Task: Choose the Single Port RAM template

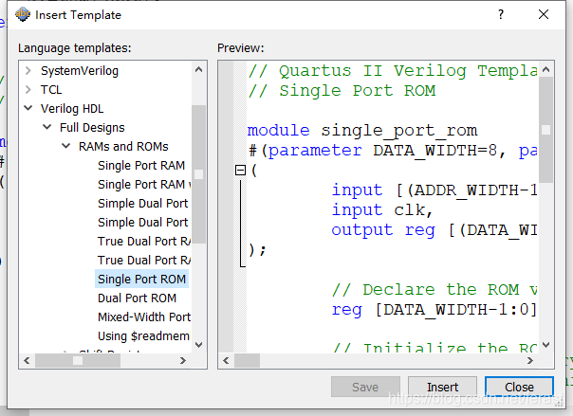Action: tap(141, 165)
